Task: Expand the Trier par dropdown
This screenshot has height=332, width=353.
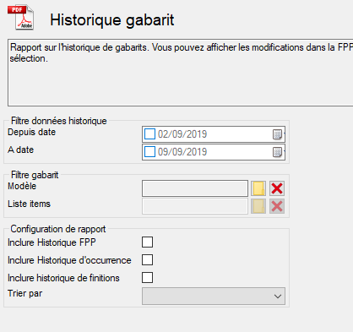Action: [x=214, y=296]
